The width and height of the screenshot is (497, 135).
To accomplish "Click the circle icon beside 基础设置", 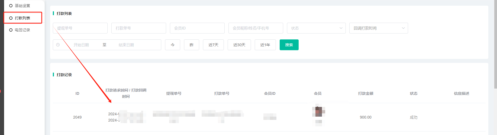I will [x=11, y=6].
